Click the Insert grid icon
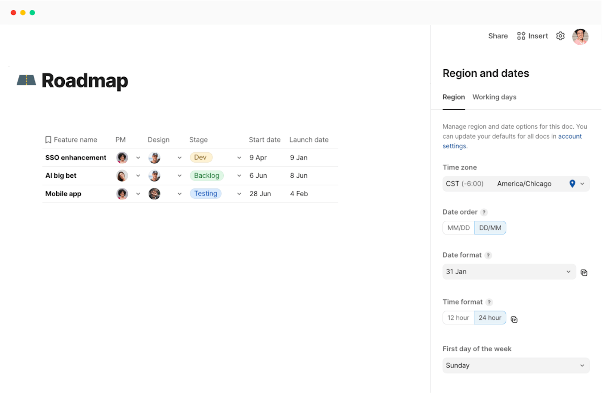 click(521, 36)
